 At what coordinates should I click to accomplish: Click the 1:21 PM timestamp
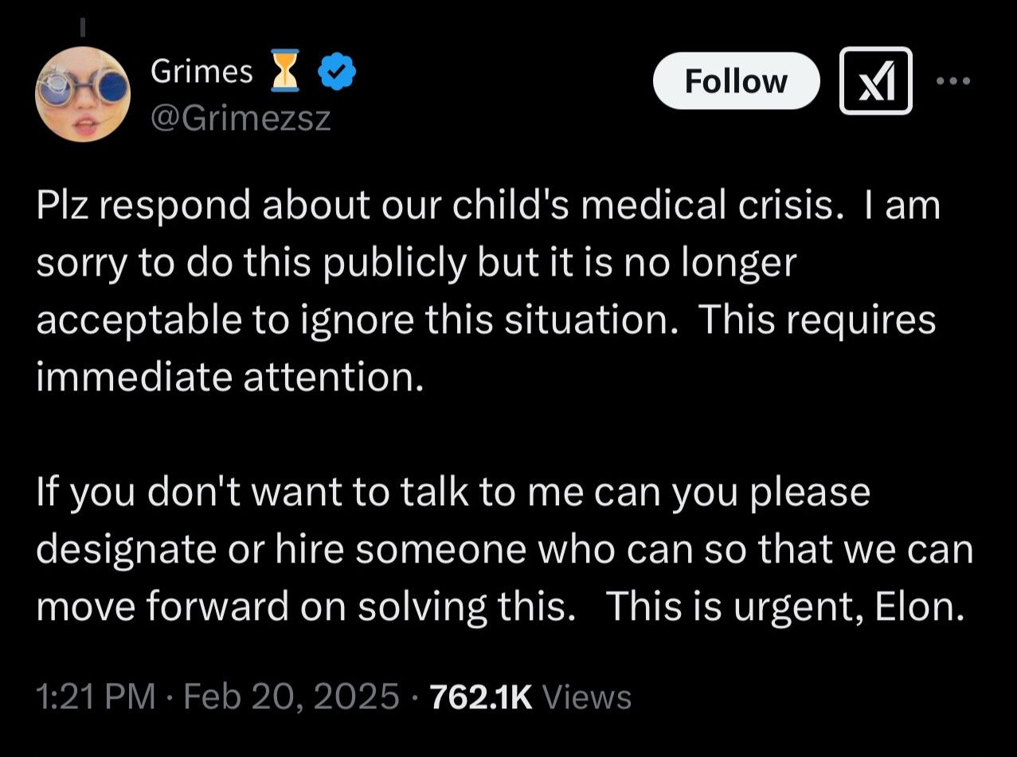tap(96, 697)
